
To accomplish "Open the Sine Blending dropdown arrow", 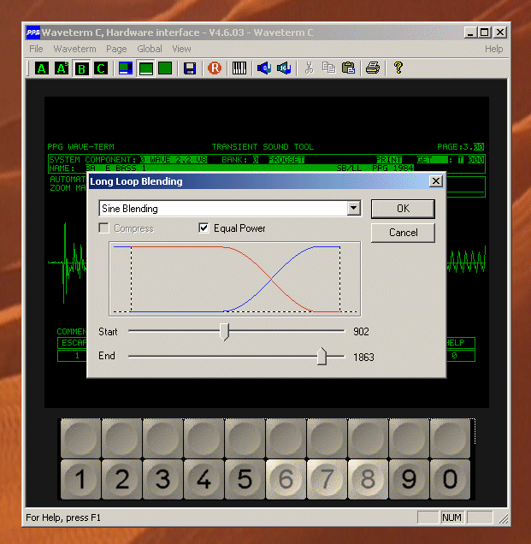I will click(353, 208).
